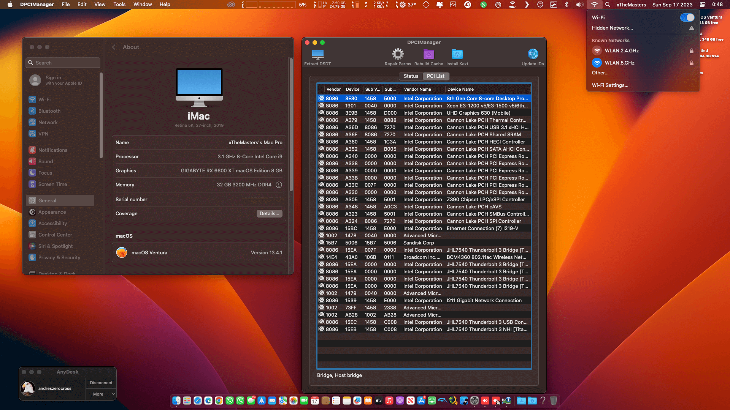The width and height of the screenshot is (730, 410).
Task: Click the volume icon in menu bar
Action: tap(579, 5)
